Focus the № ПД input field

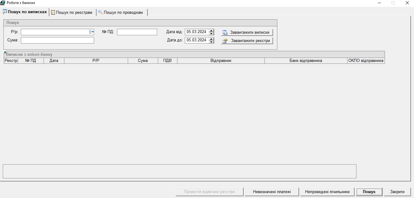pyautogui.click(x=137, y=32)
